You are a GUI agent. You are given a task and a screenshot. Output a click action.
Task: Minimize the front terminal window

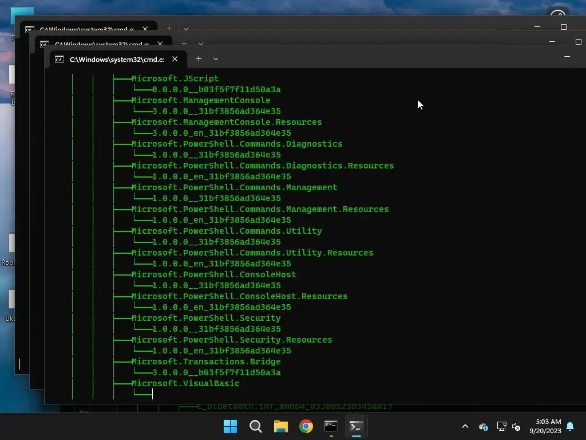567,57
